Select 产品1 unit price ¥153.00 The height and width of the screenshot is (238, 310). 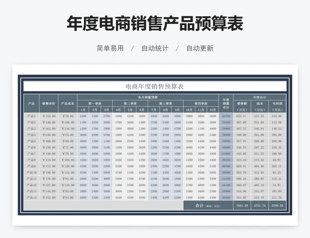49,116
